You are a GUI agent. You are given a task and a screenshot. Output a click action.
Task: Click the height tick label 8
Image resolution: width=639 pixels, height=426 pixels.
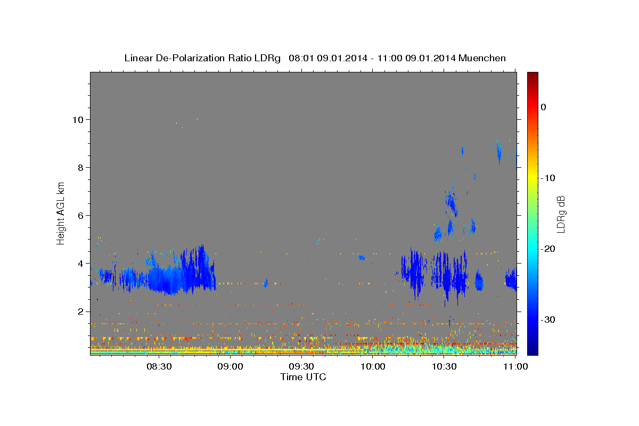[80, 167]
